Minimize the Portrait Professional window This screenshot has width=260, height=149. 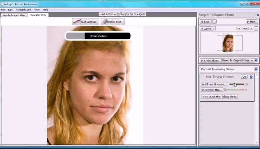coord(242,3)
